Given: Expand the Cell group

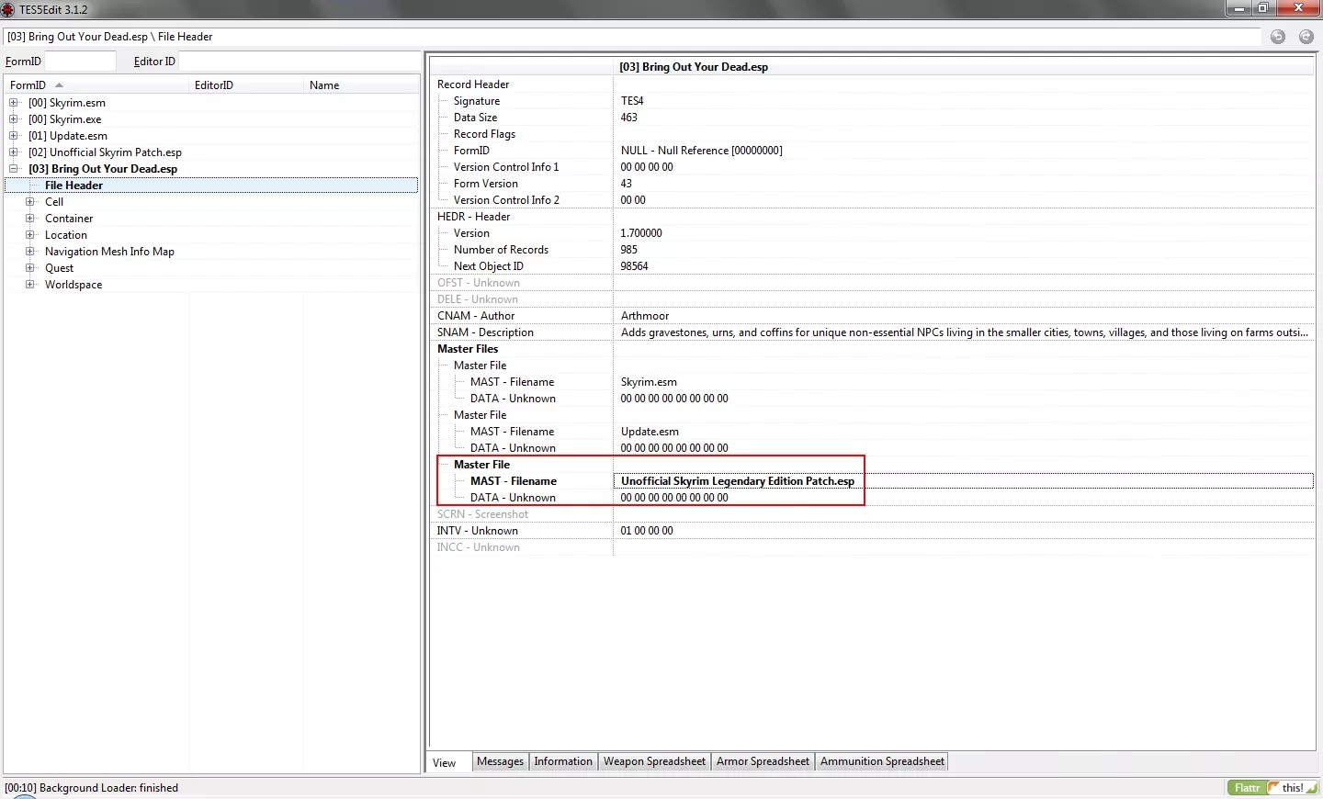Looking at the screenshot, I should [x=30, y=202].
